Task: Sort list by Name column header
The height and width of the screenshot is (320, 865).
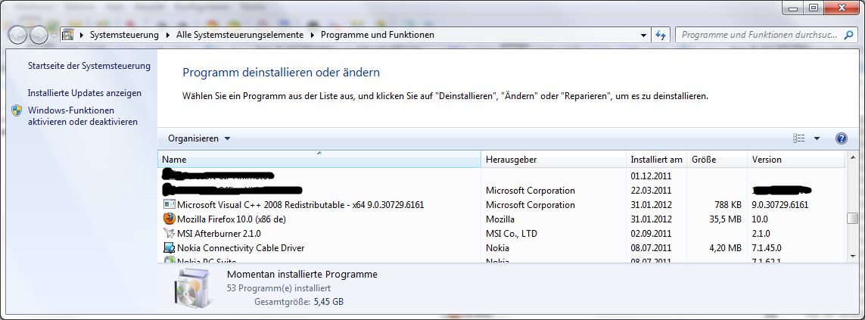Action: click(x=319, y=160)
